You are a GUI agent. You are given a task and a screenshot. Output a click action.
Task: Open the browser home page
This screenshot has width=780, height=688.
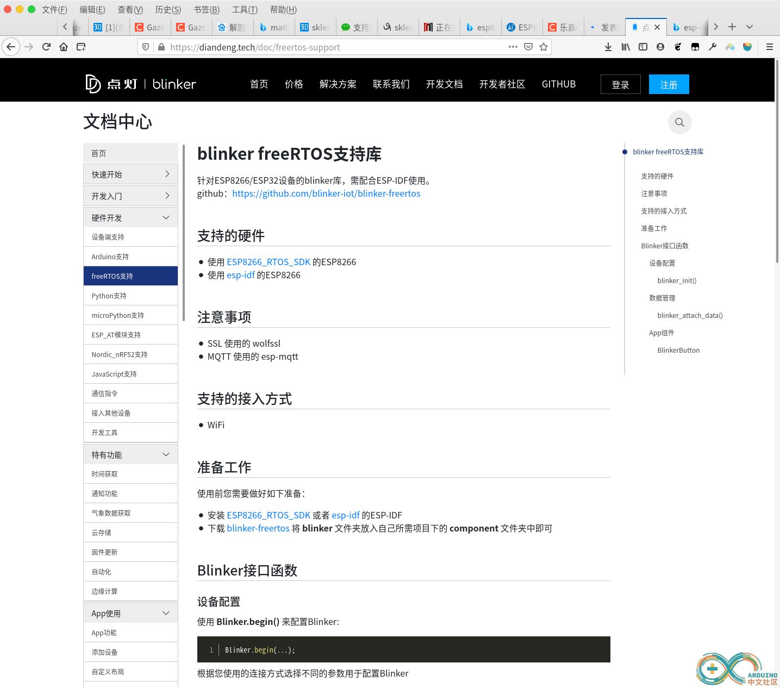(x=64, y=47)
